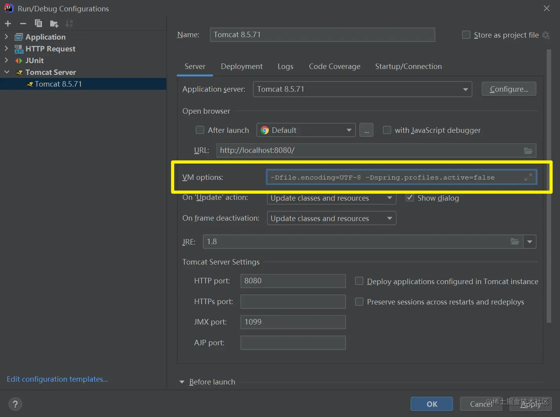Sort configurations alphabetically

69,24
